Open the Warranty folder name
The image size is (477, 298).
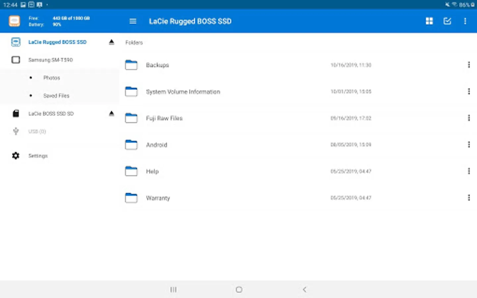coord(158,198)
